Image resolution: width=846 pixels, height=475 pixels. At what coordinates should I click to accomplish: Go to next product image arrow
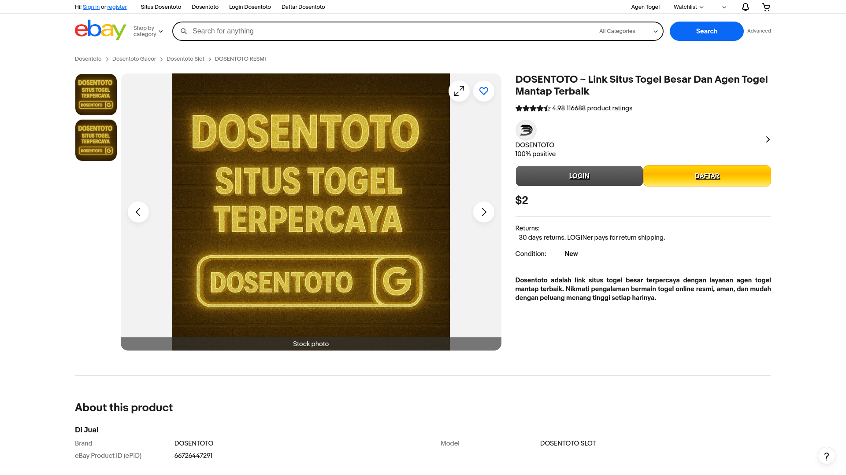coord(483,212)
